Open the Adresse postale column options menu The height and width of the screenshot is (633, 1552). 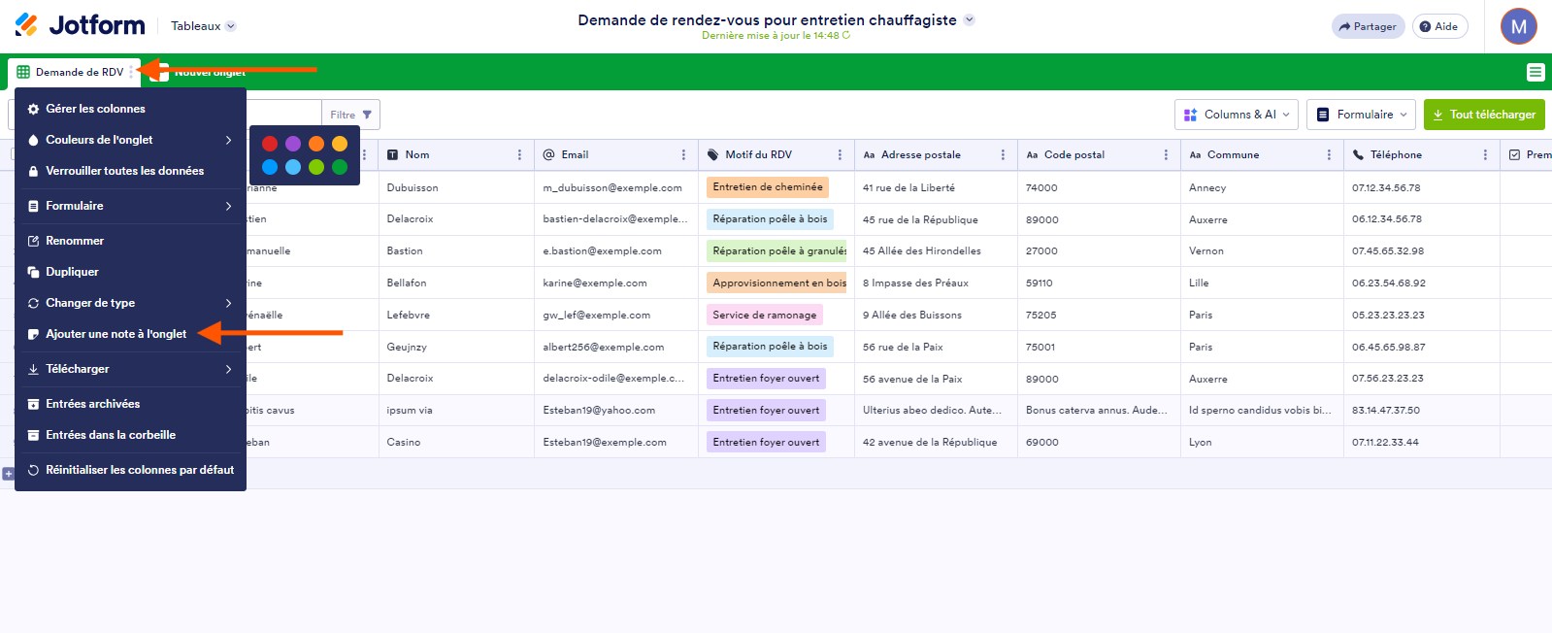click(x=1003, y=154)
